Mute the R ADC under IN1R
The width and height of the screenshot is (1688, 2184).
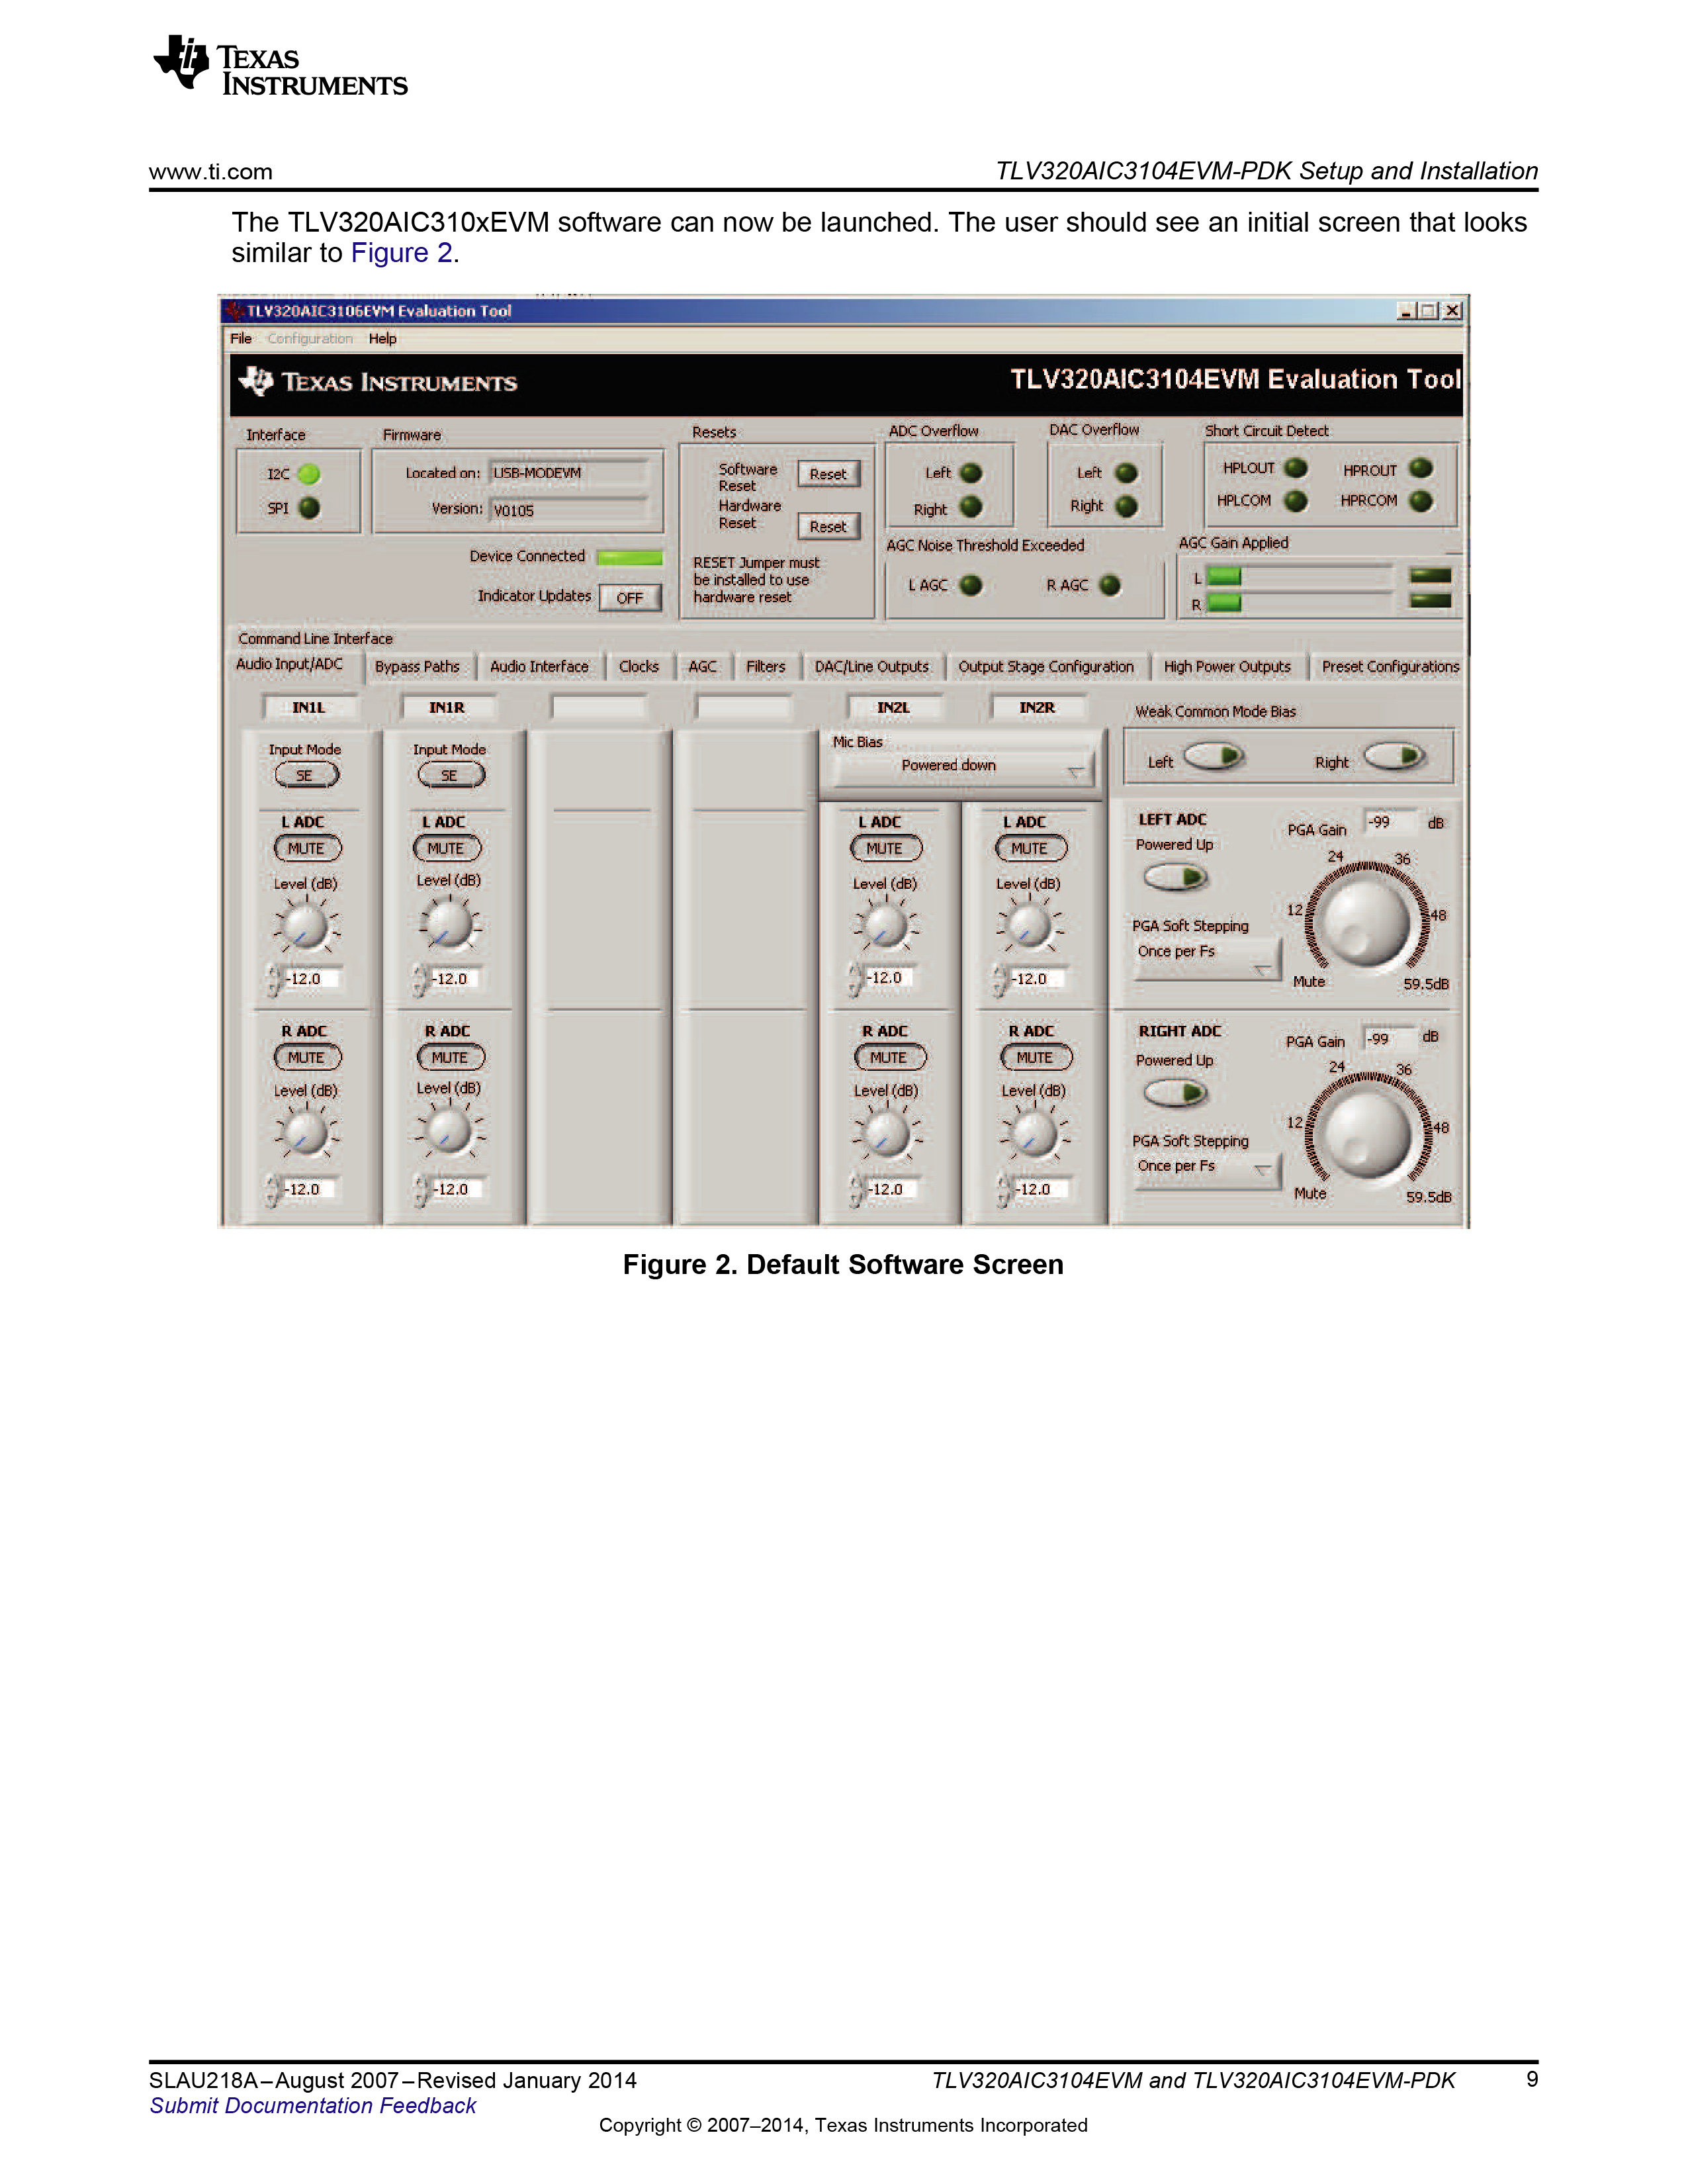tap(450, 1057)
